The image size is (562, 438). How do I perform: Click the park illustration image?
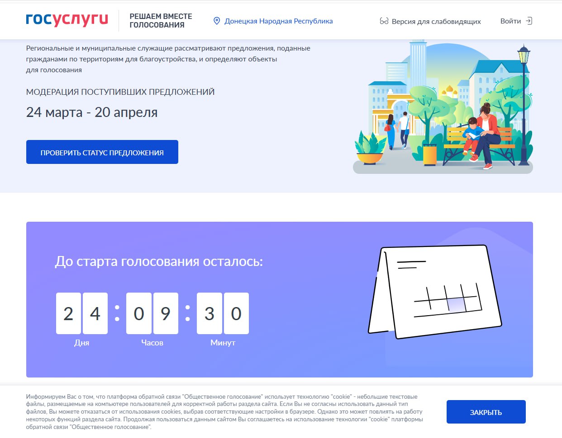click(443, 107)
